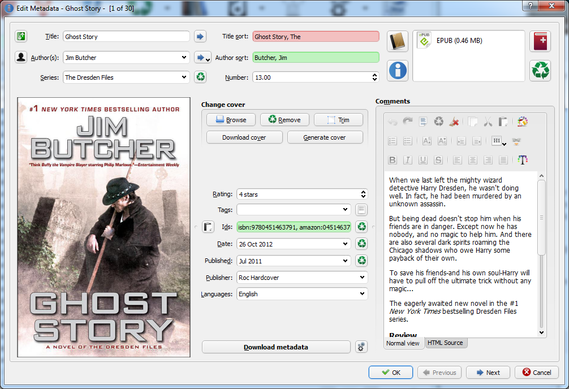The height and width of the screenshot is (389, 569).
Task: Decrease indentation in comments
Action: click(x=476, y=141)
